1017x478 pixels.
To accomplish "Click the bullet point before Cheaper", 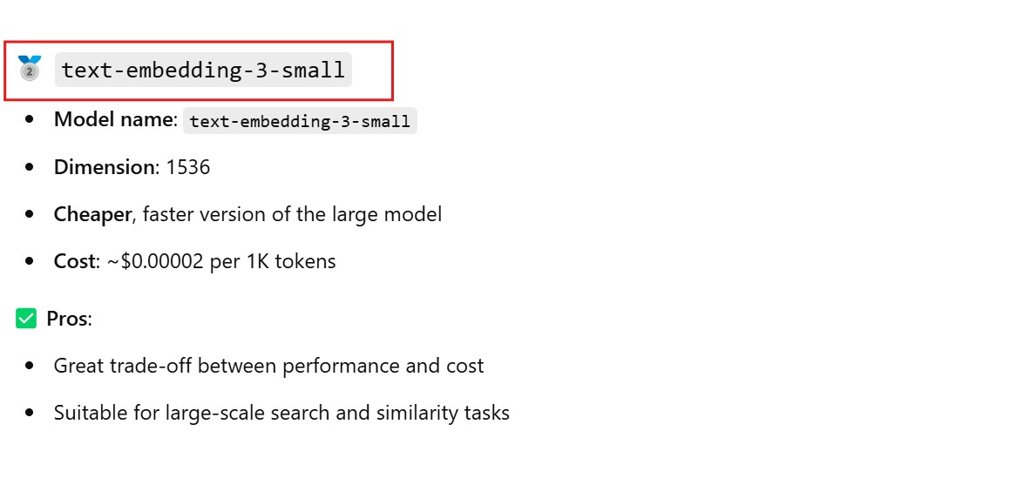I will 31,214.
